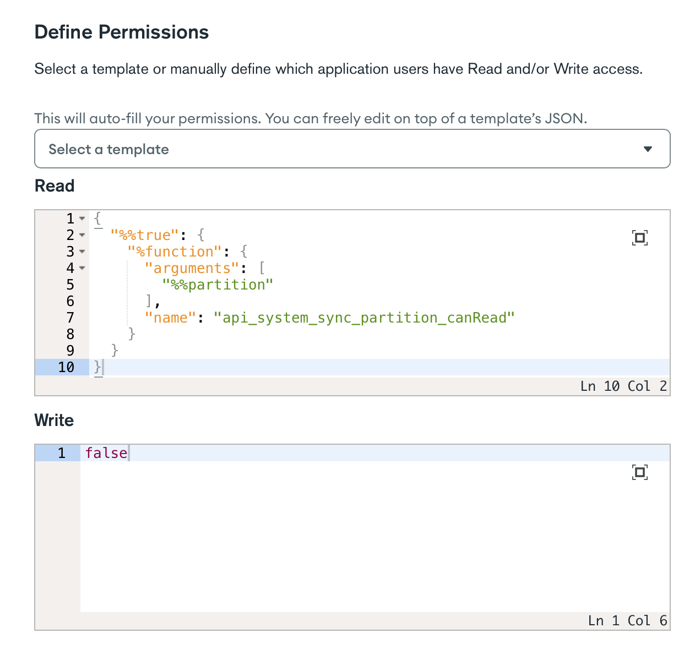Click the "%%partition" argument string
This screenshot has height=655, width=695.
218,285
